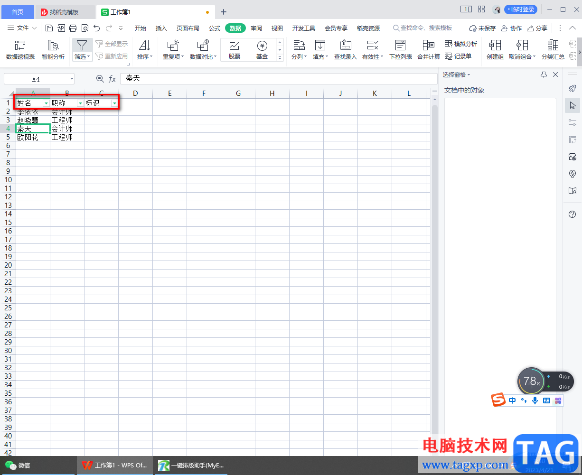Screen dimensions: 582x475
Task: Click the 分列 text-to-columns icon
Action: click(299, 46)
